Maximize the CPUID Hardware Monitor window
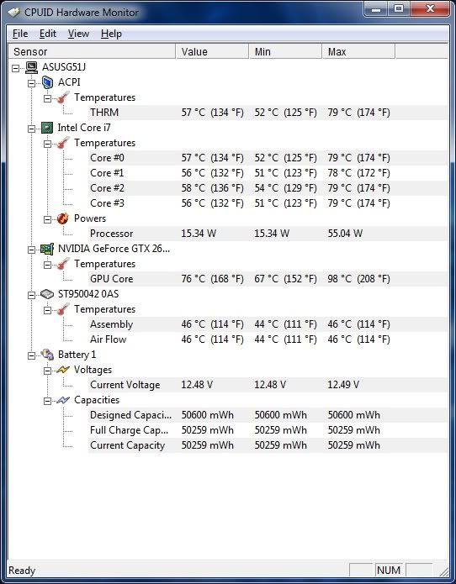 [399, 9]
